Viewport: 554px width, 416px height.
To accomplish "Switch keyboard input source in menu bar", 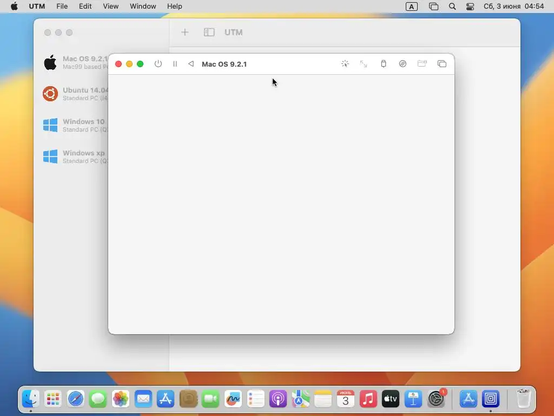I will click(x=412, y=6).
